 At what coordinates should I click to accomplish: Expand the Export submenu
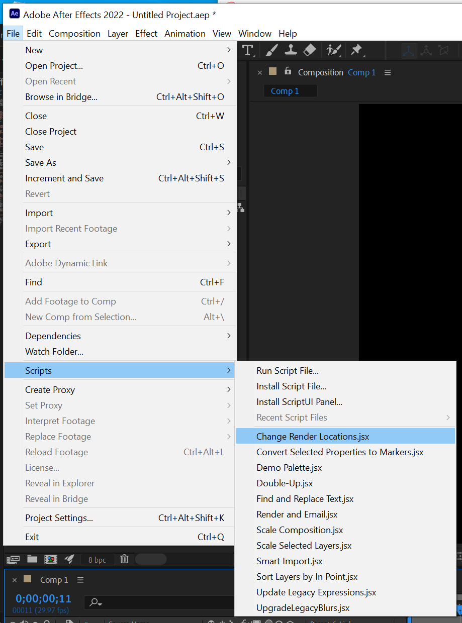click(x=120, y=244)
